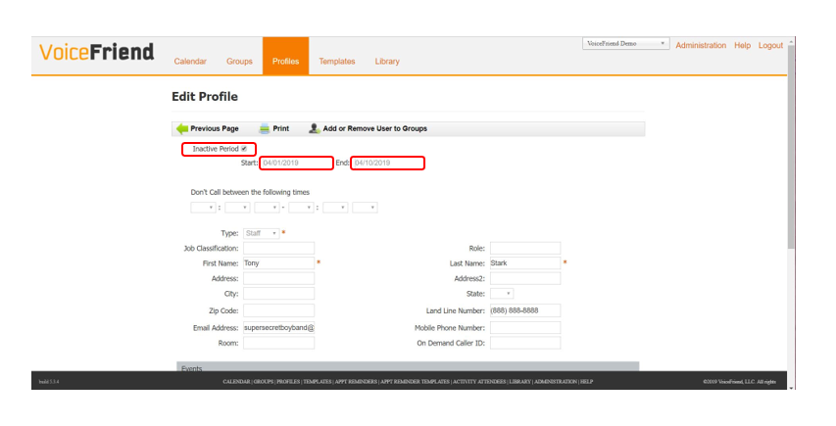The height and width of the screenshot is (426, 836).
Task: Open the Don't Call start AM/PM dropdown
Action: click(x=267, y=208)
